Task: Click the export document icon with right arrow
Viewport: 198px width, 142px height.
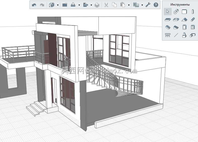Action: coord(85,5)
